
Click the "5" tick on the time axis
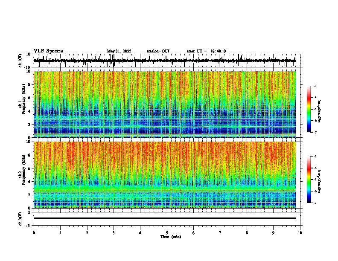167,233
